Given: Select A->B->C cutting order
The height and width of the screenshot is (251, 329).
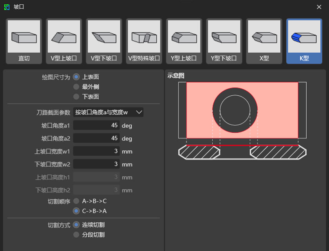Looking at the screenshot, I should [76, 201].
